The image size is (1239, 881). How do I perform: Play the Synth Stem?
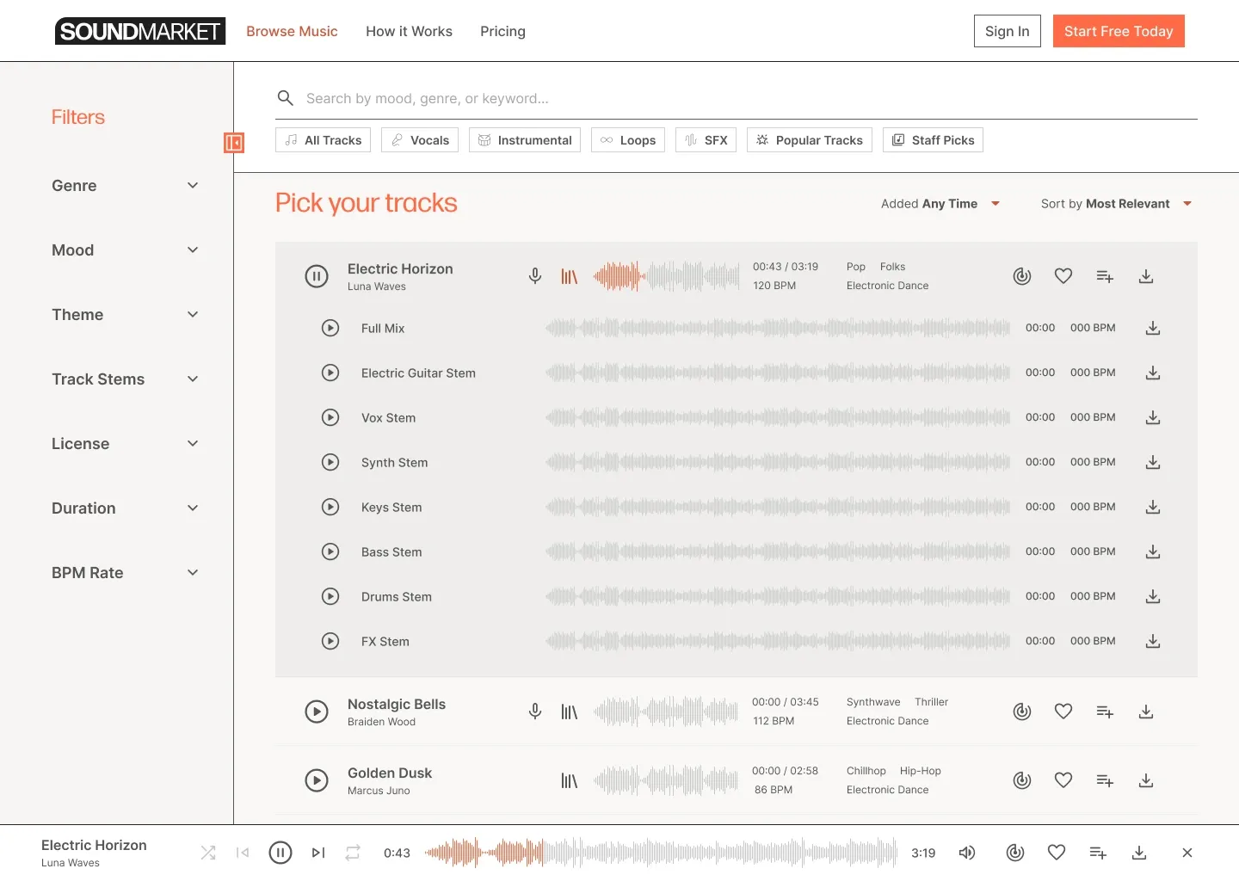tap(330, 462)
